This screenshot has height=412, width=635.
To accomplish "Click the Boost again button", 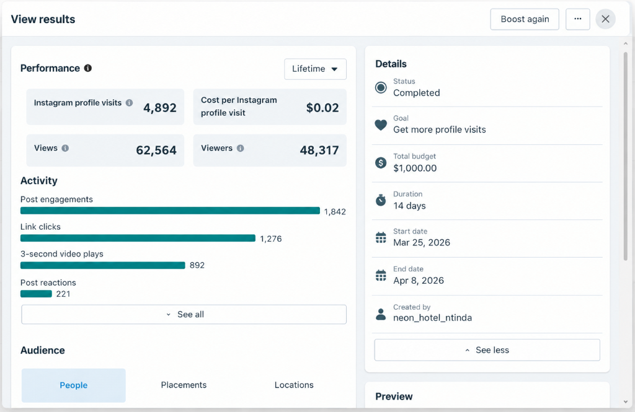I will 525,19.
